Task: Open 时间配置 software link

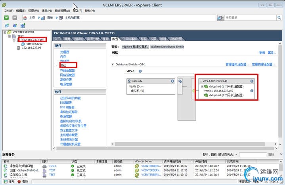Action: (x=66, y=103)
